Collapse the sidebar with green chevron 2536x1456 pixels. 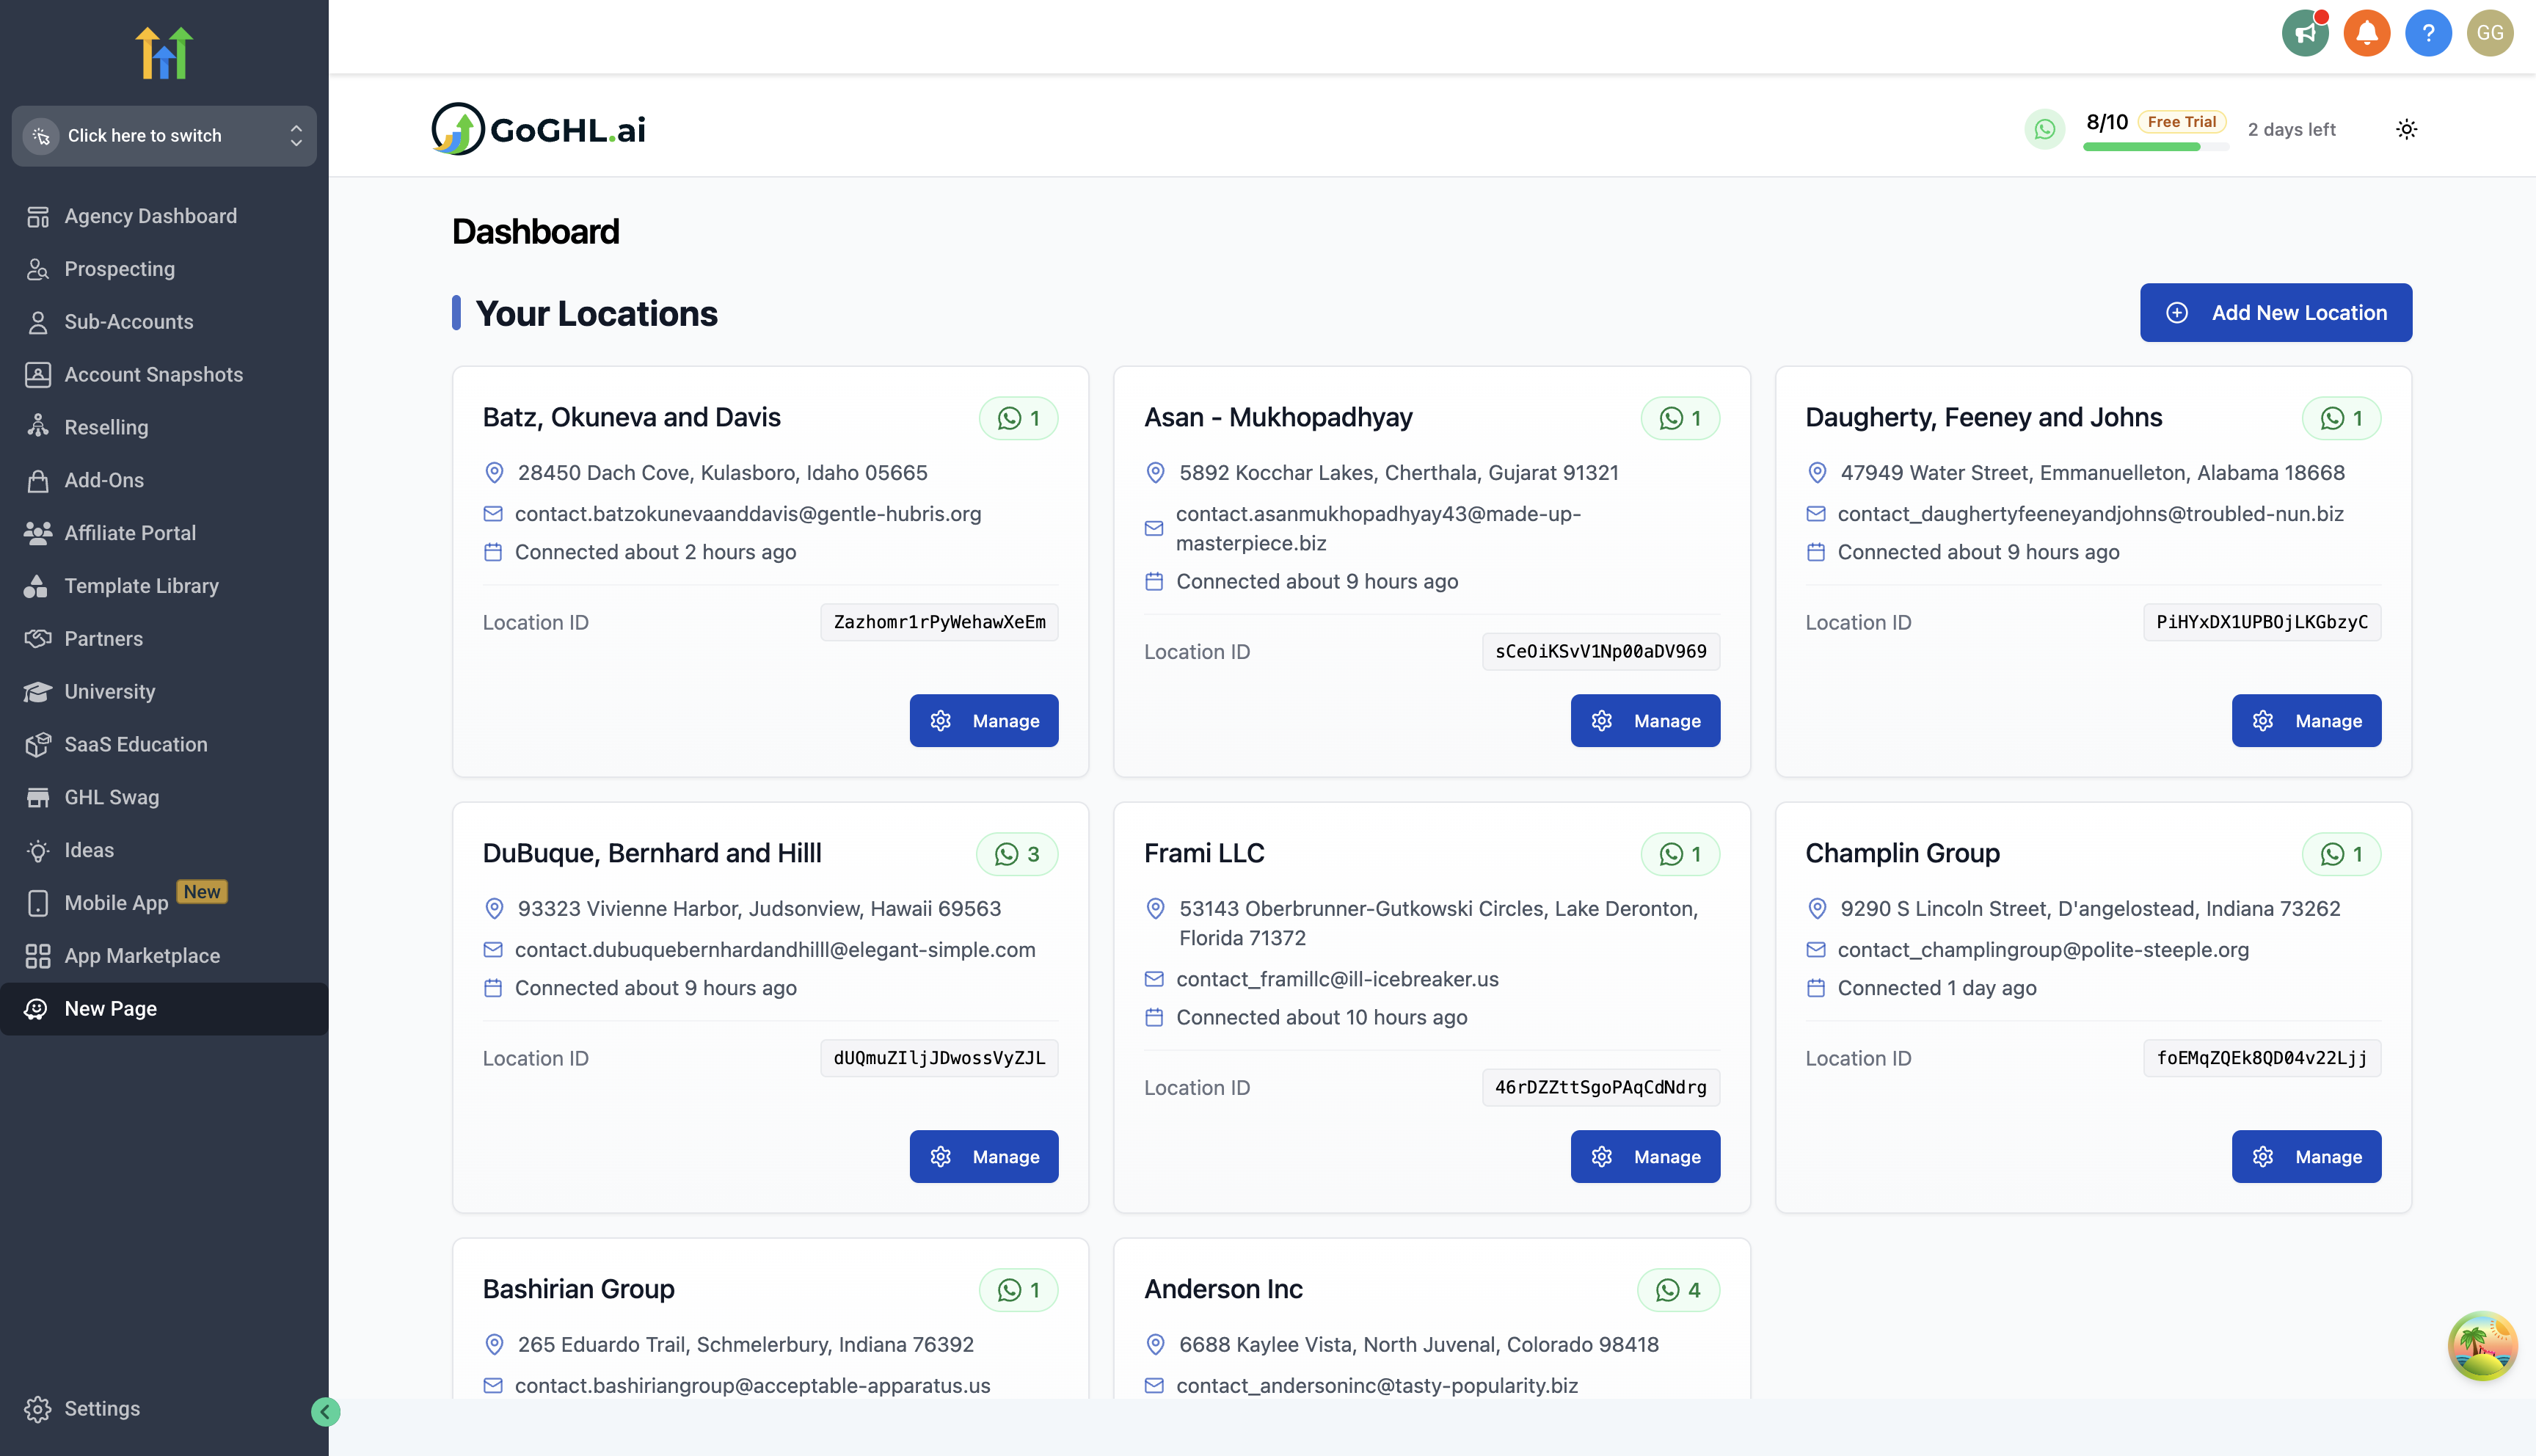(325, 1411)
